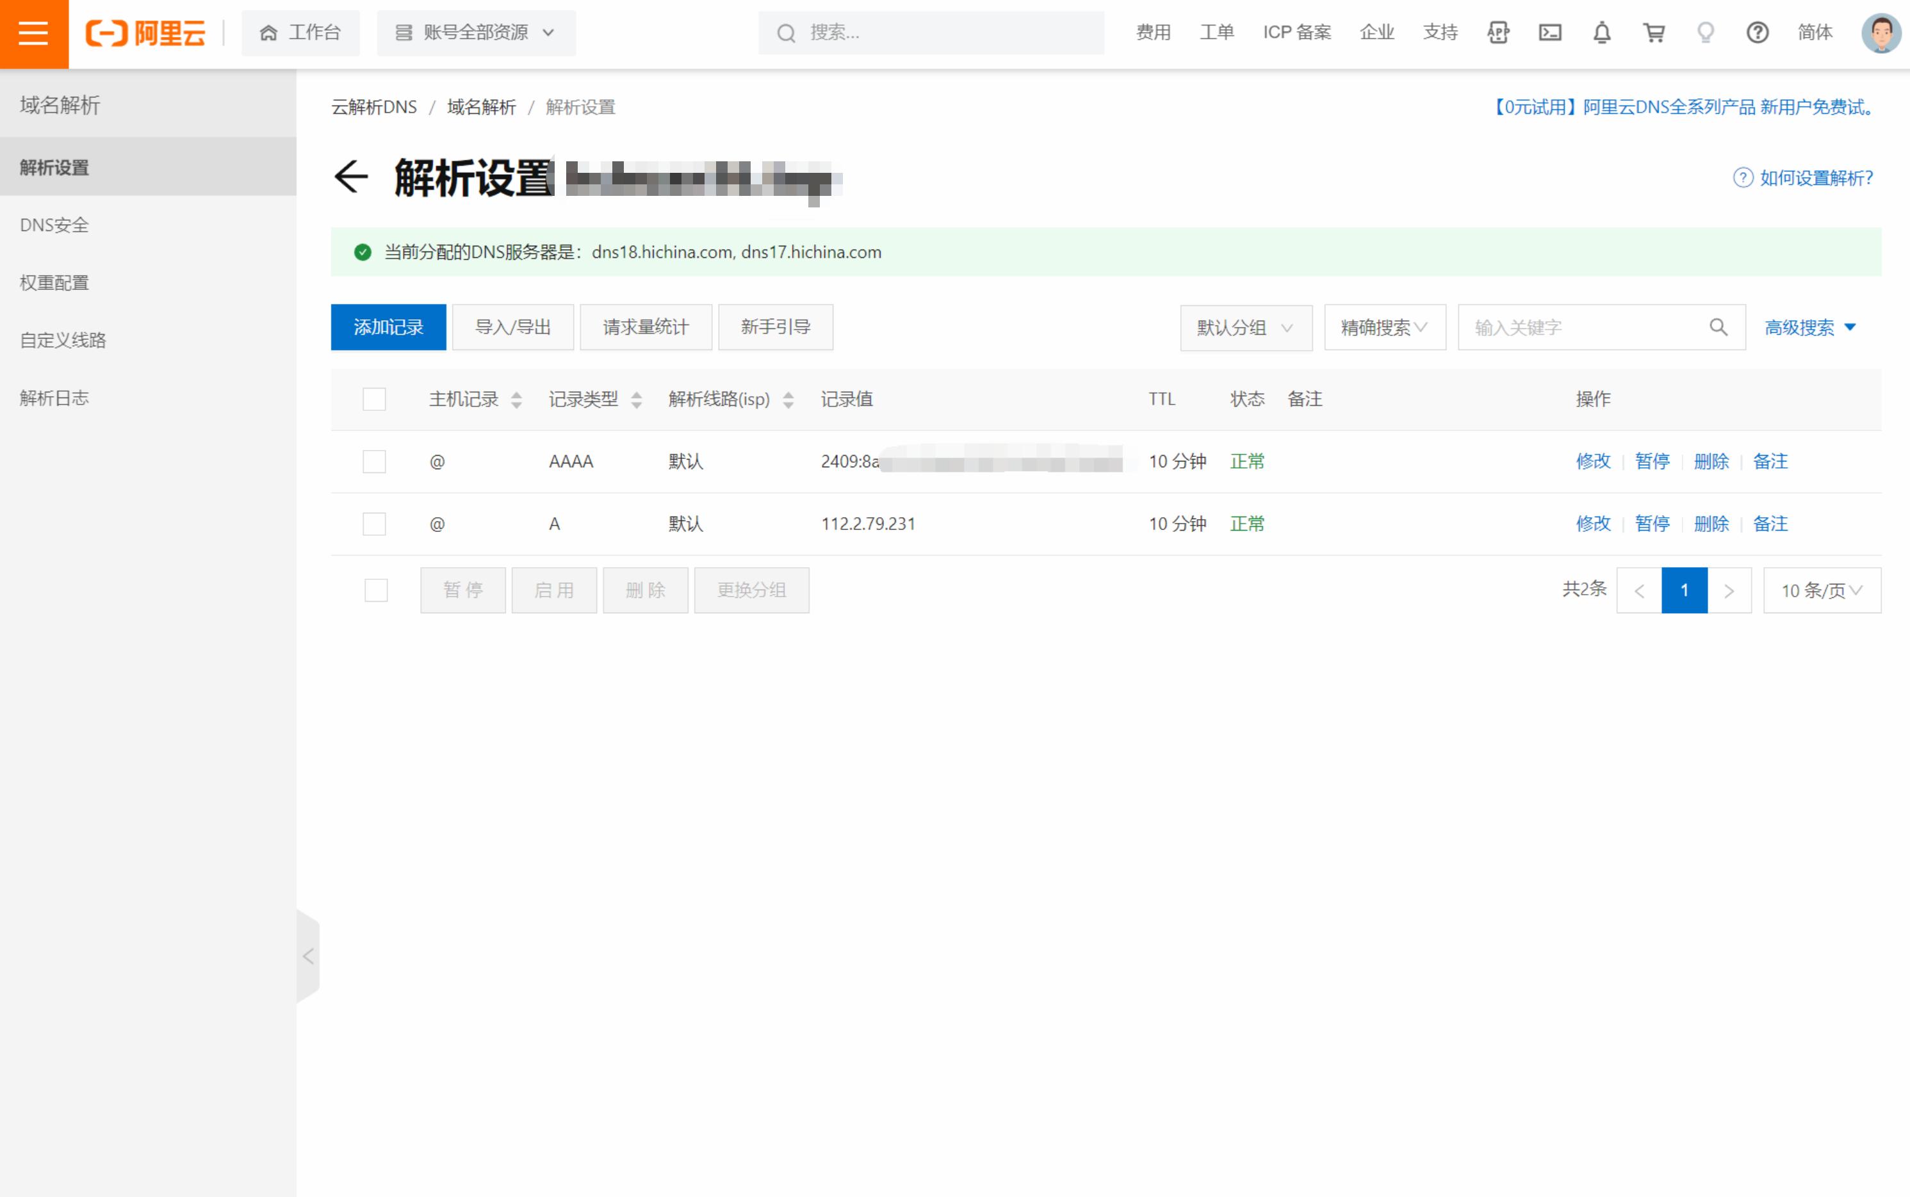This screenshot has height=1197, width=1910.
Task: Open the 10条/页 page size dropdown
Action: pos(1821,590)
